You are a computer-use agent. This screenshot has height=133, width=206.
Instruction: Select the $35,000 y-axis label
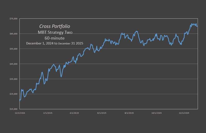13,79
